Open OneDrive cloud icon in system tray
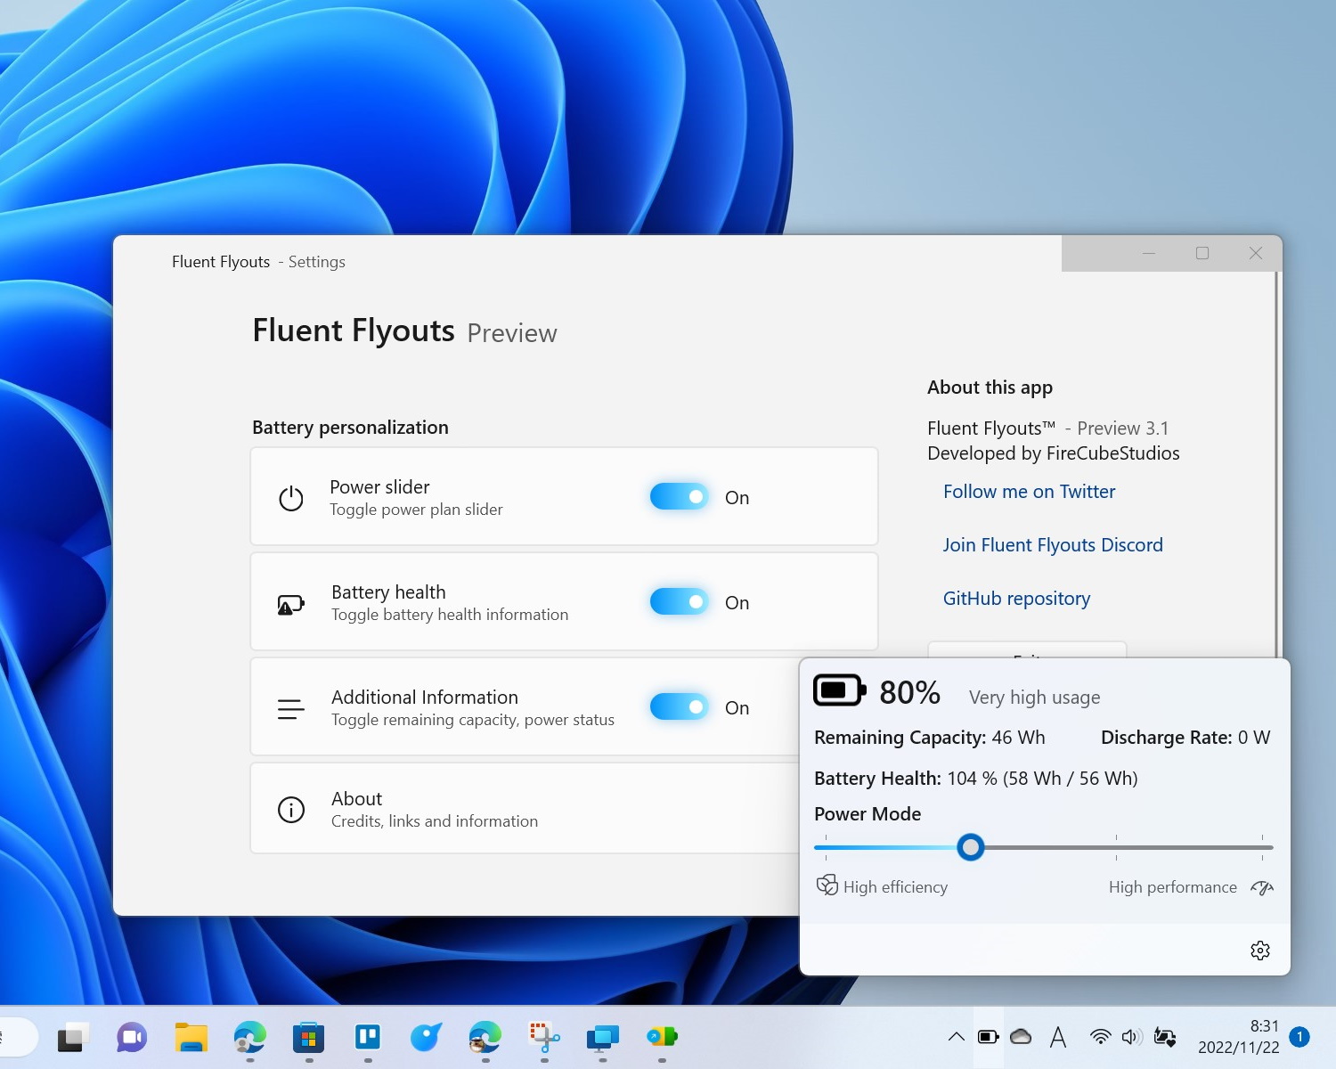The width and height of the screenshot is (1336, 1069). pyautogui.click(x=1022, y=1037)
